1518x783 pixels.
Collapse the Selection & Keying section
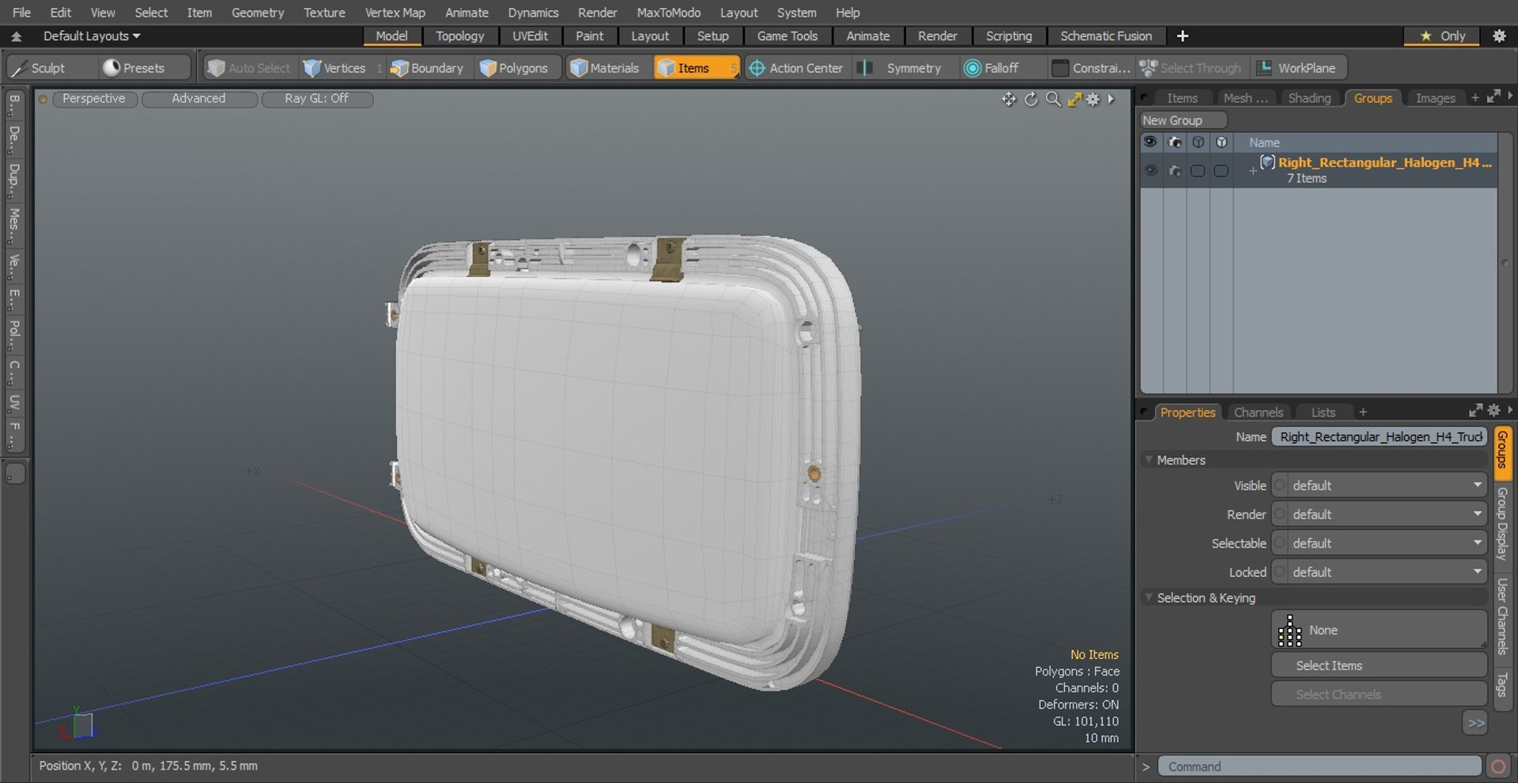(1149, 598)
